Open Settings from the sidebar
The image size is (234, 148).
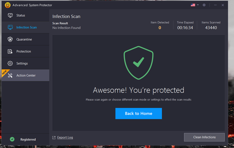click(x=26, y=63)
